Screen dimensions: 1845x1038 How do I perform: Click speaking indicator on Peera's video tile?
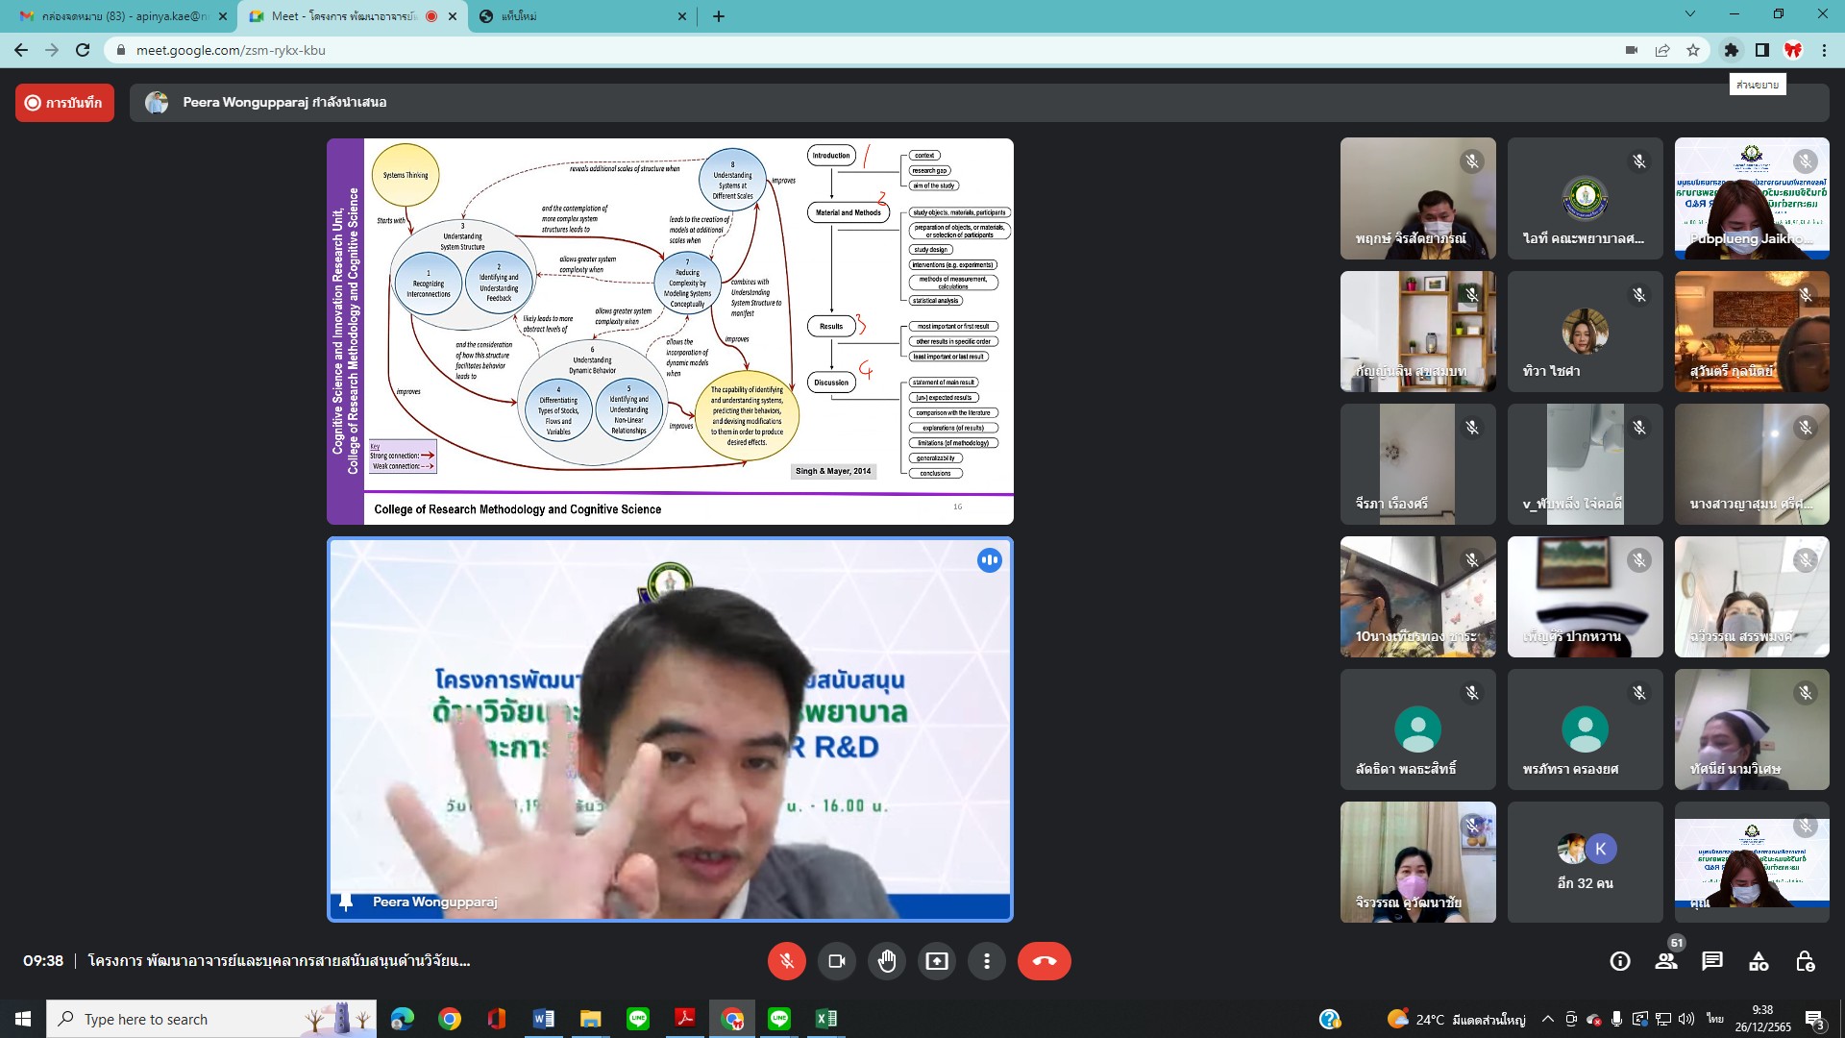point(990,560)
